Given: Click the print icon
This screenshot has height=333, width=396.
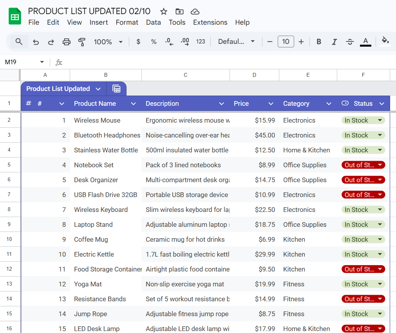Looking at the screenshot, I should coord(67,42).
